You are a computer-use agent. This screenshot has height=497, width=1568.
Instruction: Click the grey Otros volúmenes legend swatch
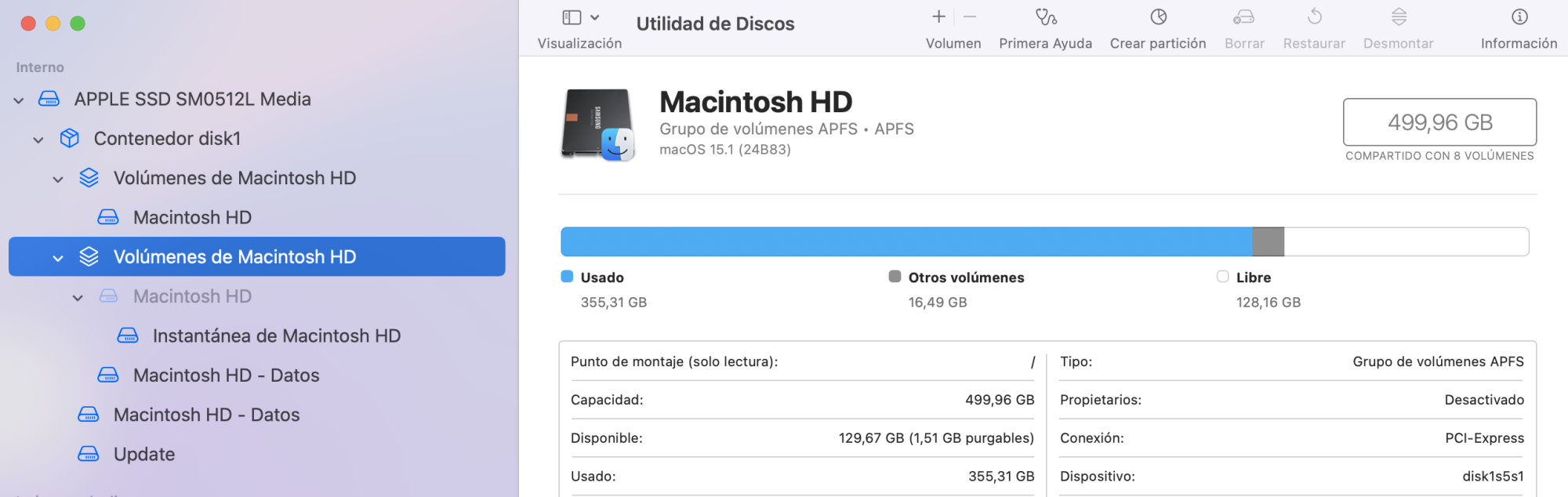[895, 276]
